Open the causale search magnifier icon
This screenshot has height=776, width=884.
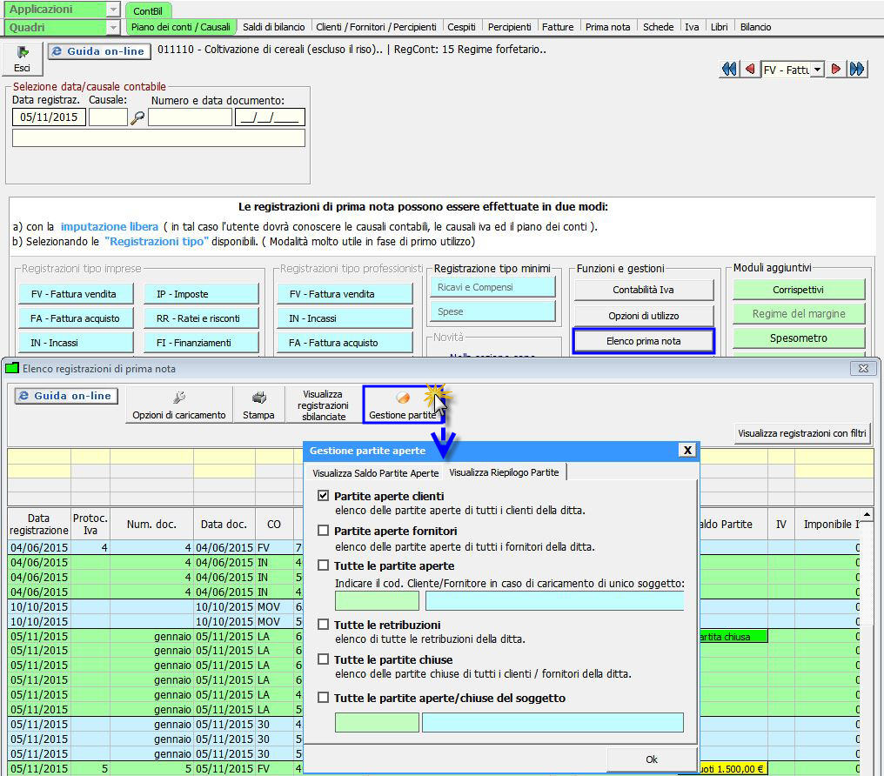click(x=137, y=117)
